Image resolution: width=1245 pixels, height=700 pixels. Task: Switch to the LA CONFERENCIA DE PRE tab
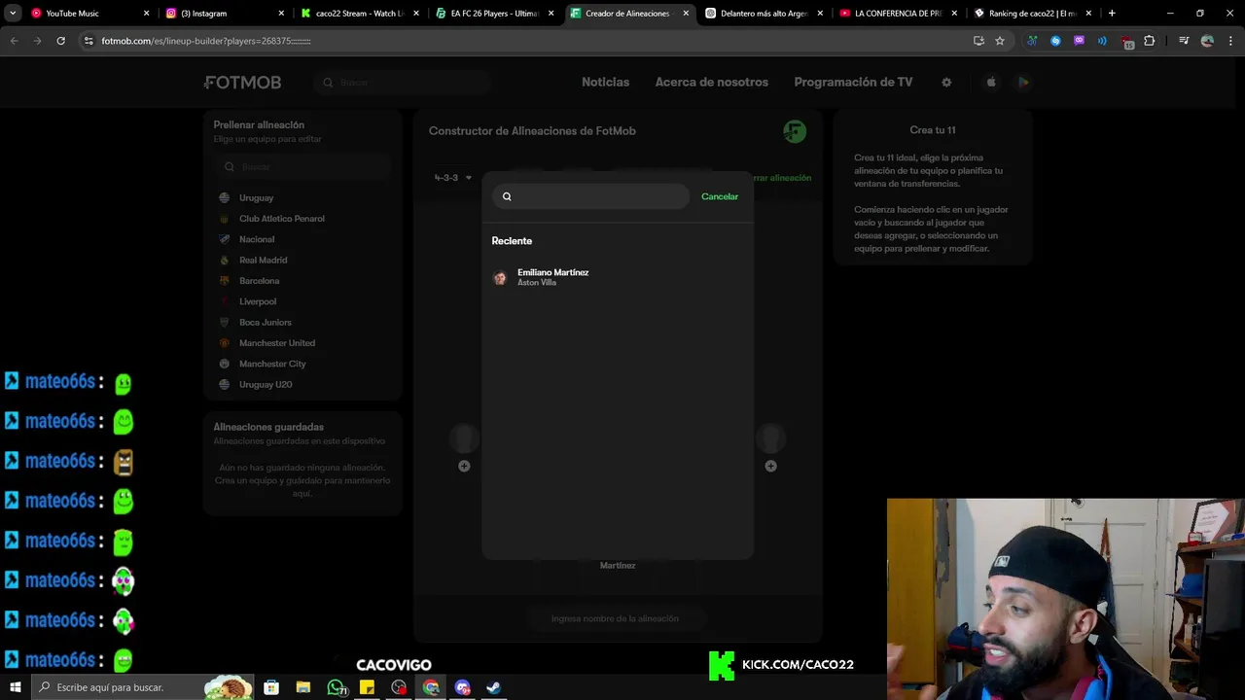[x=897, y=14]
